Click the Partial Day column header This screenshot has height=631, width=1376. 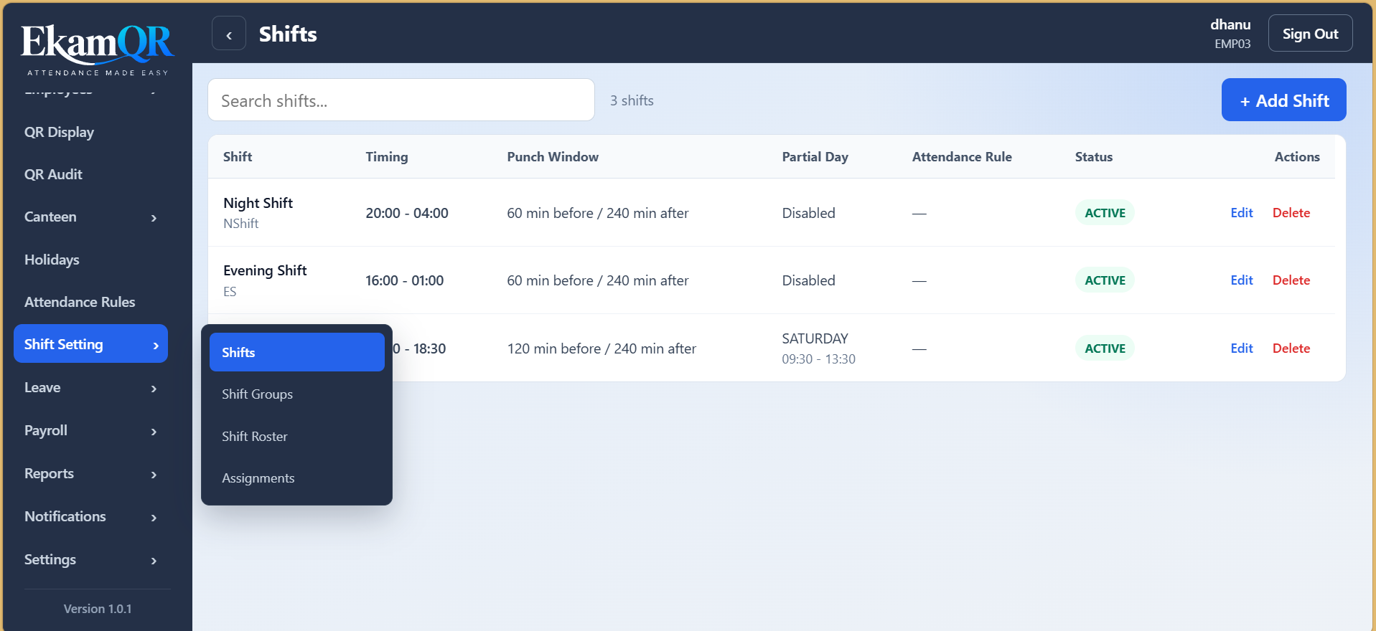click(x=815, y=157)
